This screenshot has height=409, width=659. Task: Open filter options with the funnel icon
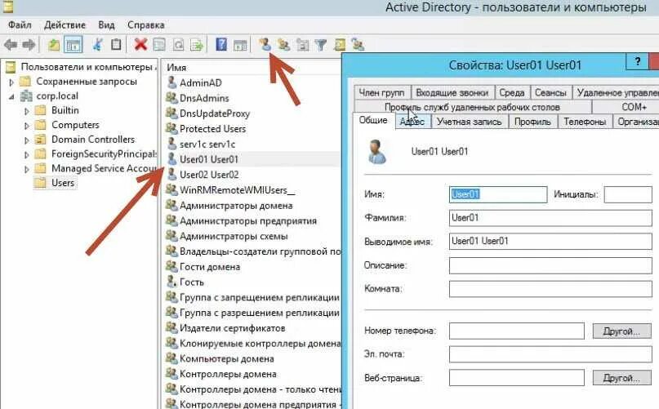(321, 44)
